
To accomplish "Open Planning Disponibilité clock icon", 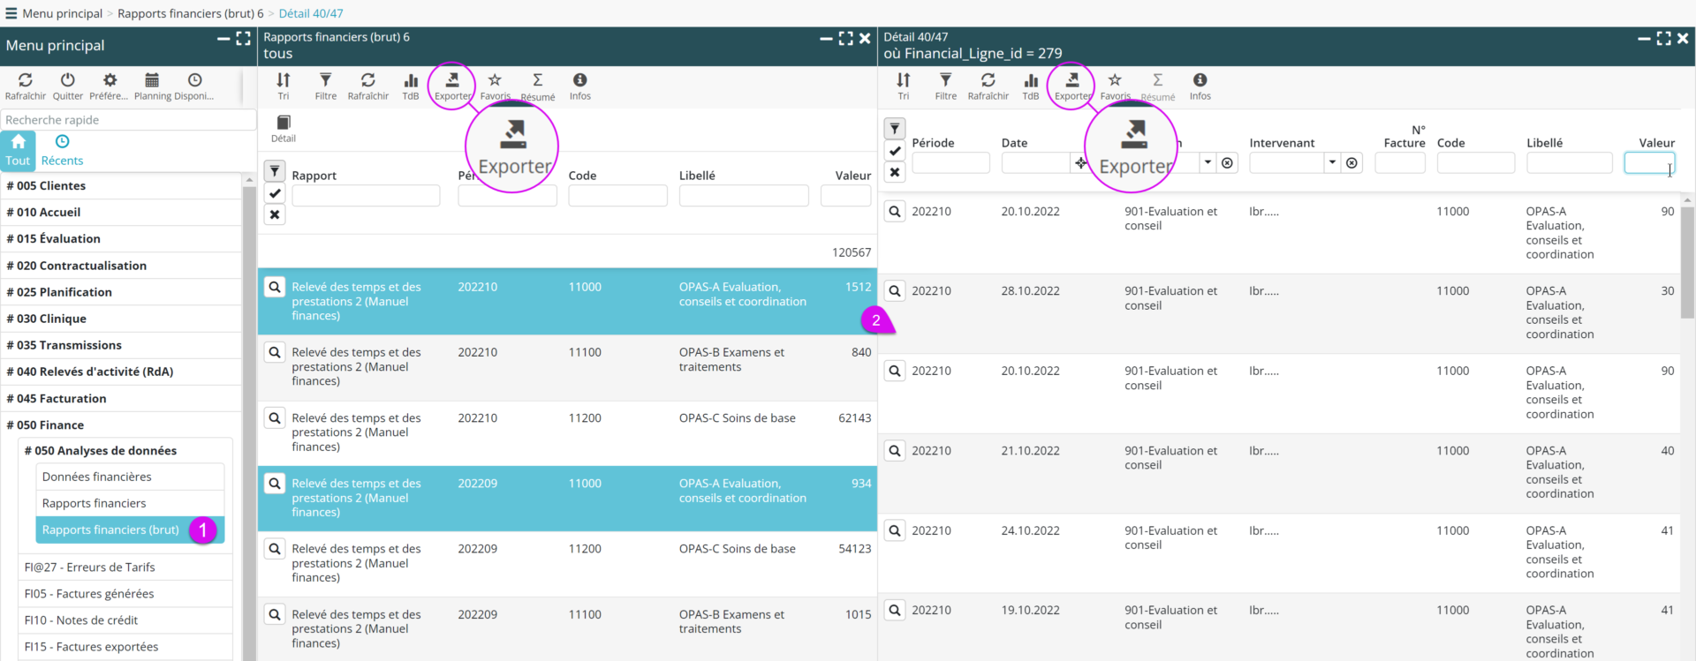I will 194,81.
